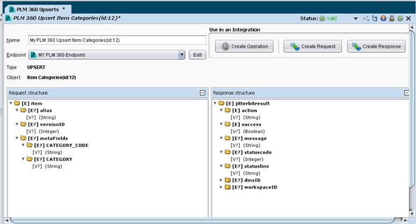The height and width of the screenshot is (224, 416).
Task: Click the PLM 360 Upserts tab icon
Action: click(x=11, y=10)
